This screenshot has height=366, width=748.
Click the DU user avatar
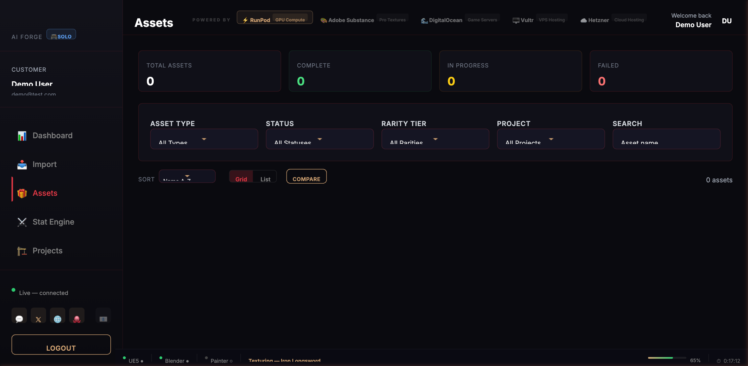(x=727, y=21)
